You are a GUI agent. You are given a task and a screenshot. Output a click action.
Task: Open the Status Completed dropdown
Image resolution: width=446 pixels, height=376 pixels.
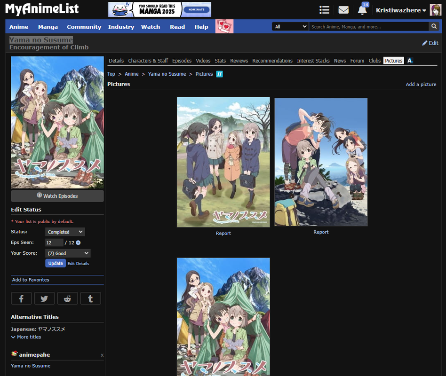[x=65, y=232]
